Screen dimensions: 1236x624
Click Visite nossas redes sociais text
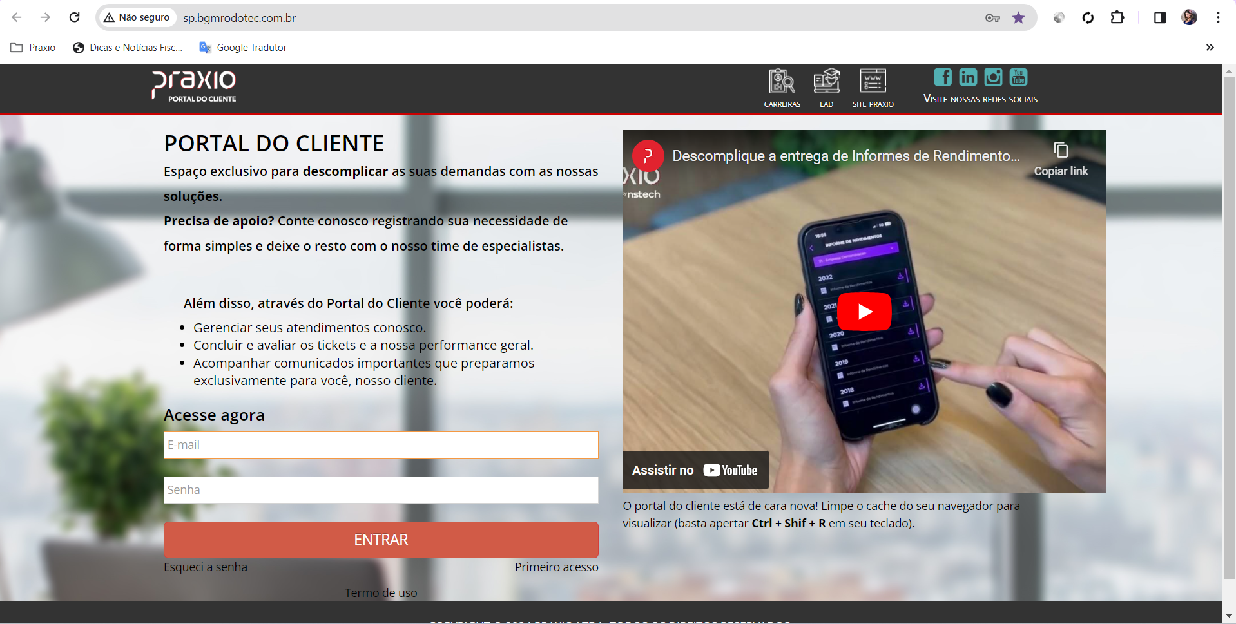tap(980, 99)
